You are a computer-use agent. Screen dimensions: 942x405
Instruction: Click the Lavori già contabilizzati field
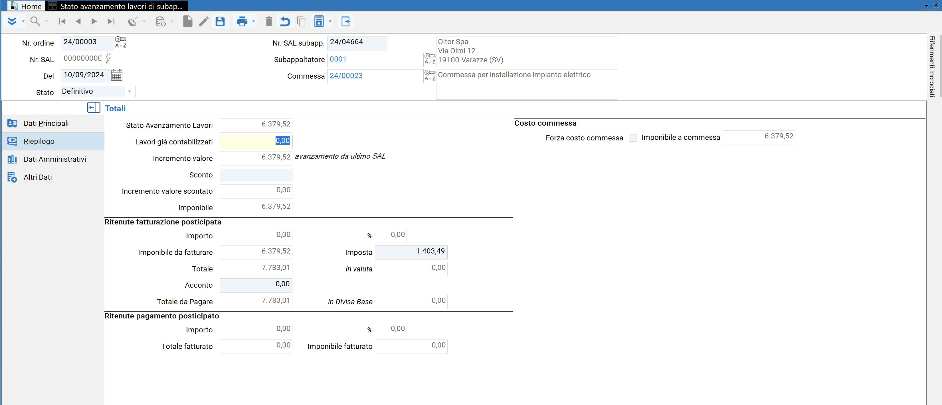click(x=256, y=142)
